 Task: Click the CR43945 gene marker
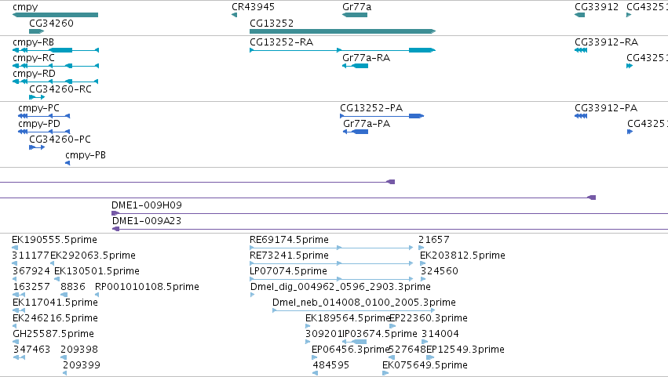point(234,15)
